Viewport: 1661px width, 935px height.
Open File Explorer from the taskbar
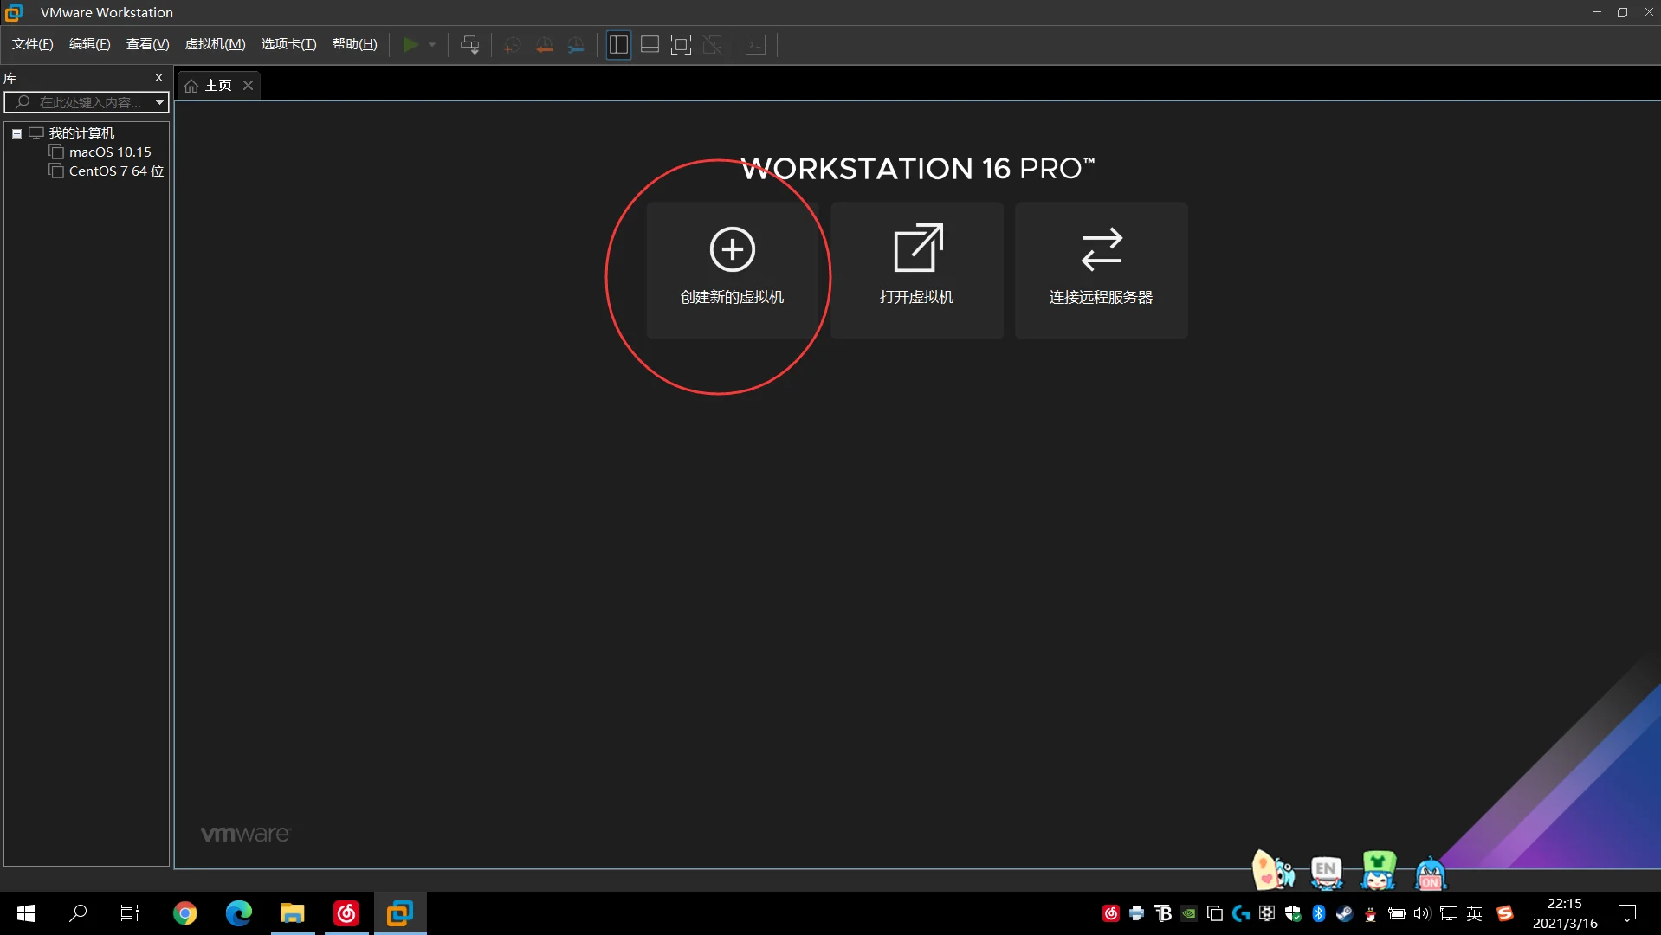[x=293, y=913]
